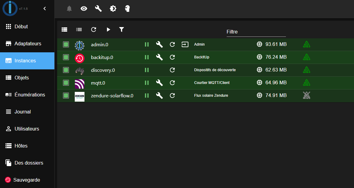Select the "zendure-solarflow.0" instance name
Screen dimensions: 354x188
[x=112, y=96]
